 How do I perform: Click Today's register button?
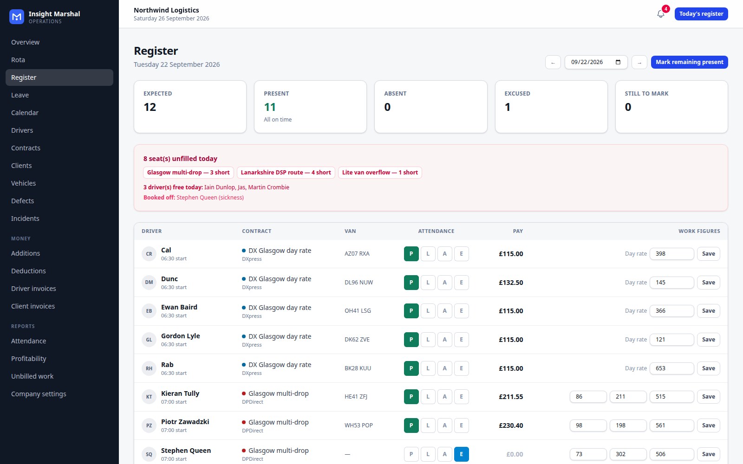[701, 14]
